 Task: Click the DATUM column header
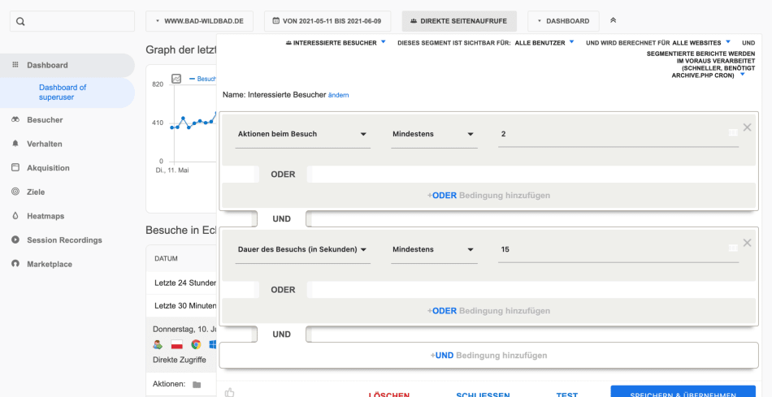(x=166, y=258)
